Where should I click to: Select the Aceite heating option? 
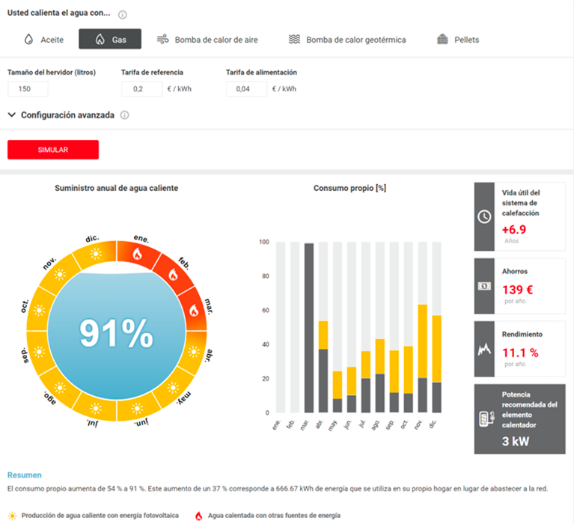[44, 40]
